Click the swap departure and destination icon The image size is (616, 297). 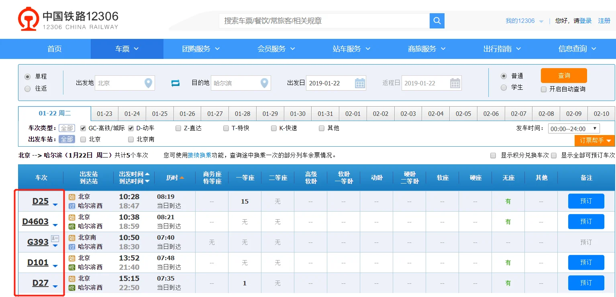[175, 83]
